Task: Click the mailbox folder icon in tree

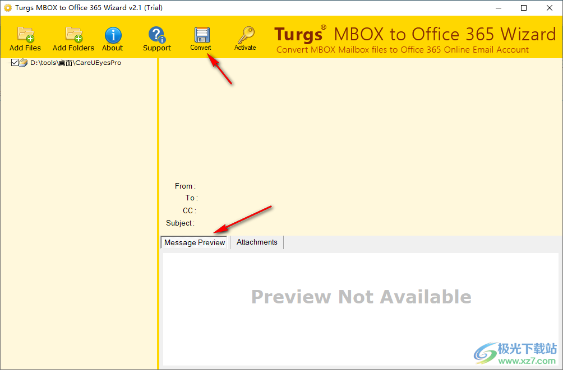Action: pos(24,63)
